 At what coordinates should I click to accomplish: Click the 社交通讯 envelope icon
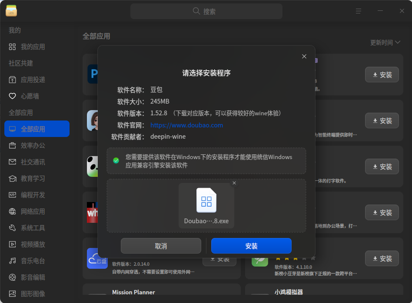coord(12,162)
